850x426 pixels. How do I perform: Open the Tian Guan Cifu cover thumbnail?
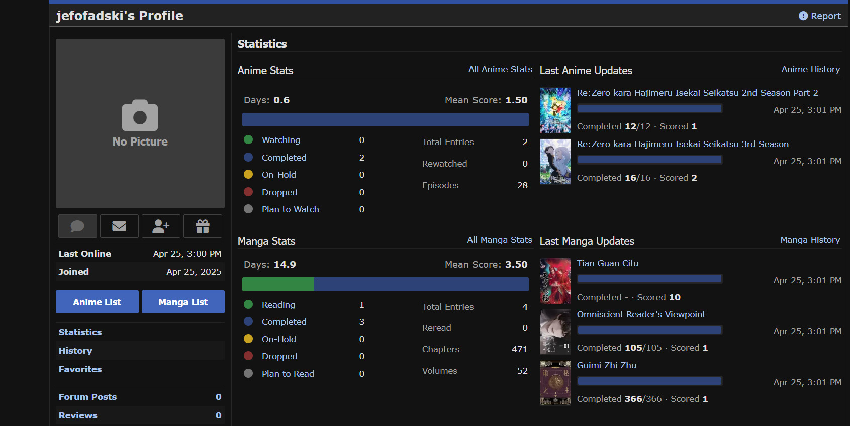tap(555, 281)
